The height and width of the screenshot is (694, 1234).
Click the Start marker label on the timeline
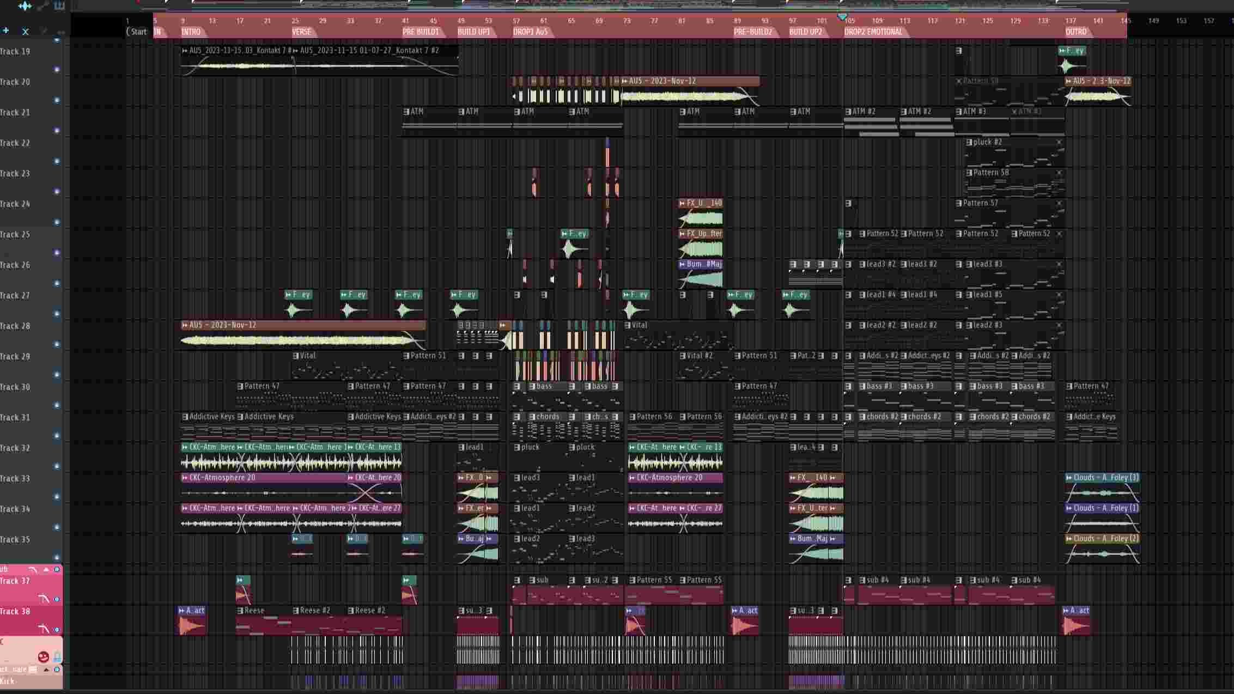point(138,31)
